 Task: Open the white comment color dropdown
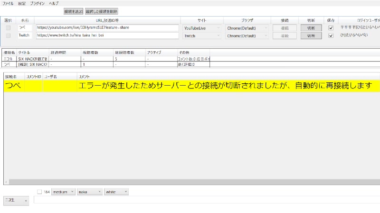coord(116,192)
